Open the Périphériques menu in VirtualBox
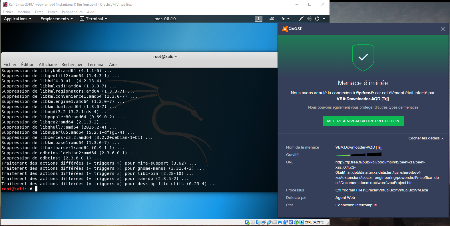Image resolution: width=450 pixels, height=226 pixels. pos(72,12)
